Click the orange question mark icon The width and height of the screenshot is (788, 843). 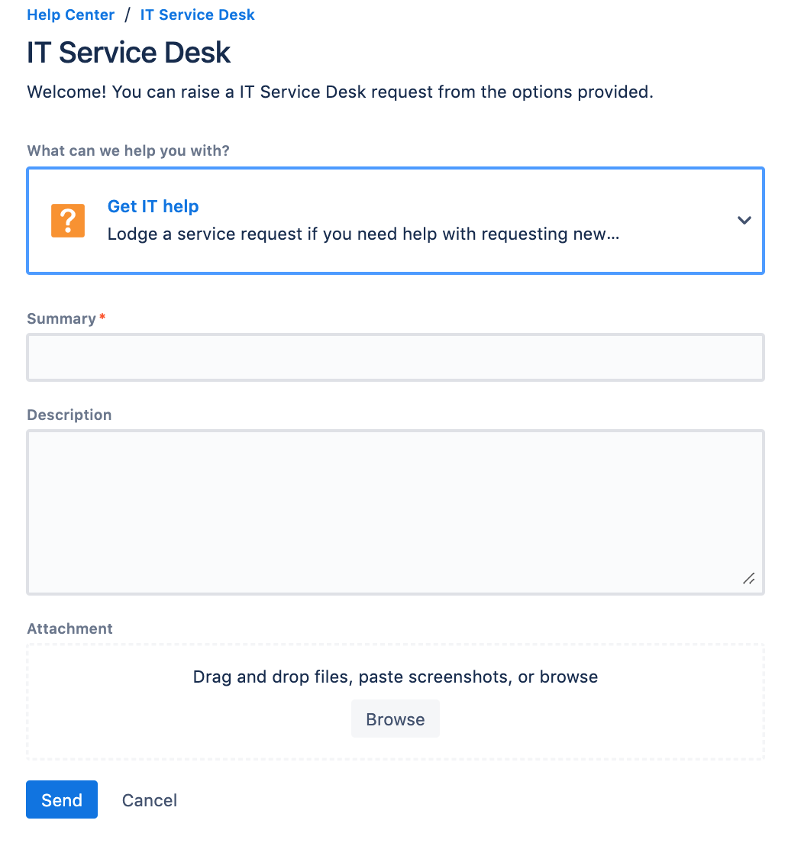pos(68,221)
